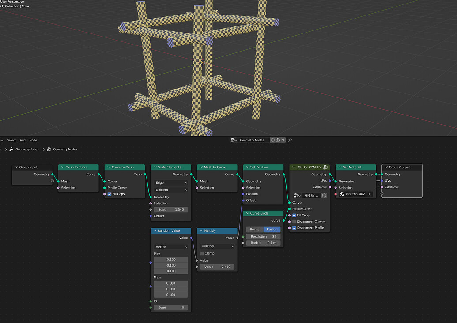This screenshot has width=457, height=323.
Task: Open the browse node tree icon in header
Action: (233, 140)
